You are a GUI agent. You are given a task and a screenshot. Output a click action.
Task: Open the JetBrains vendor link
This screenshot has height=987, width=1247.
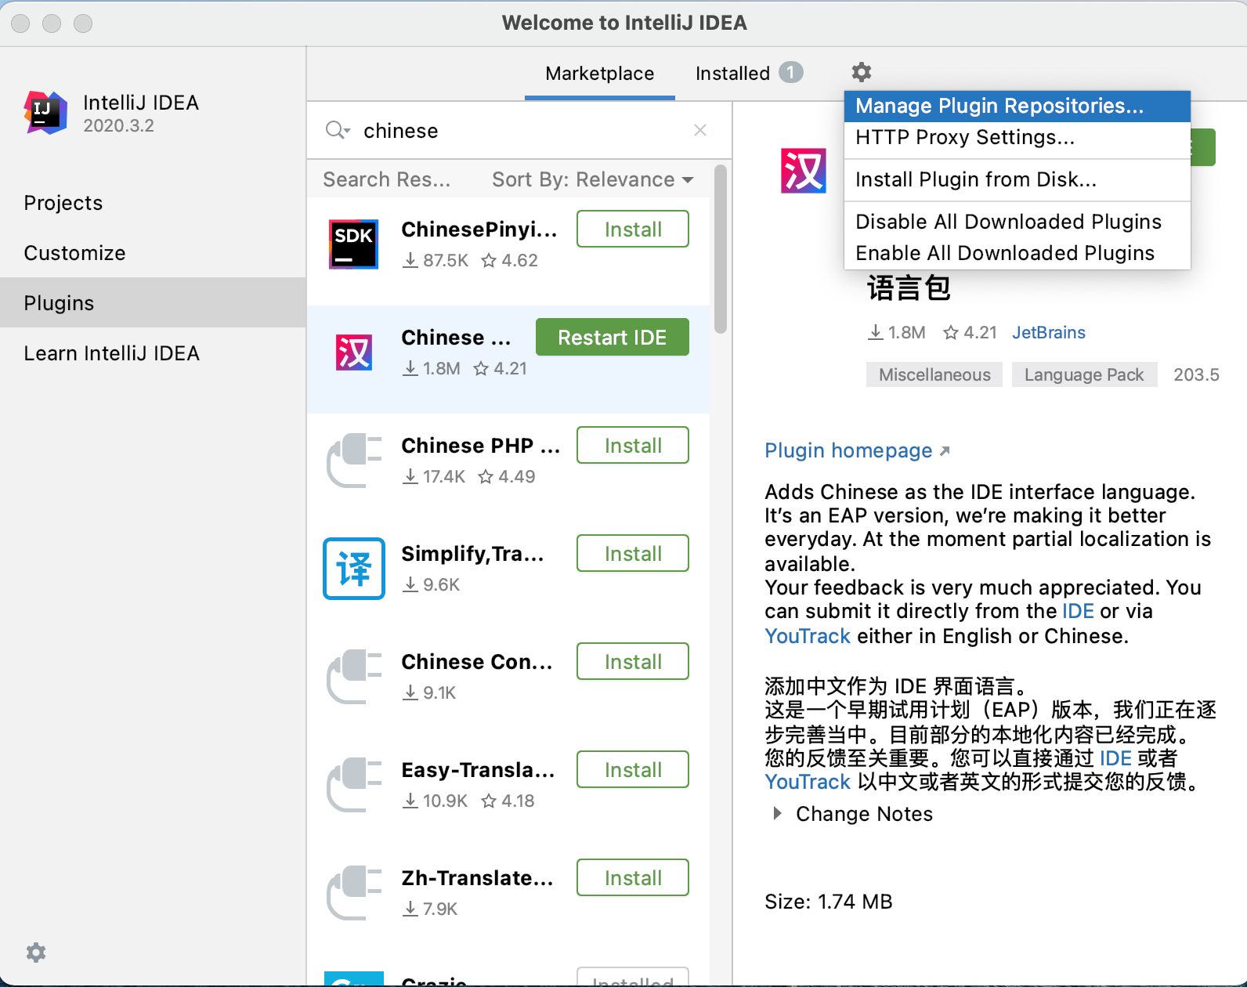click(x=1049, y=332)
